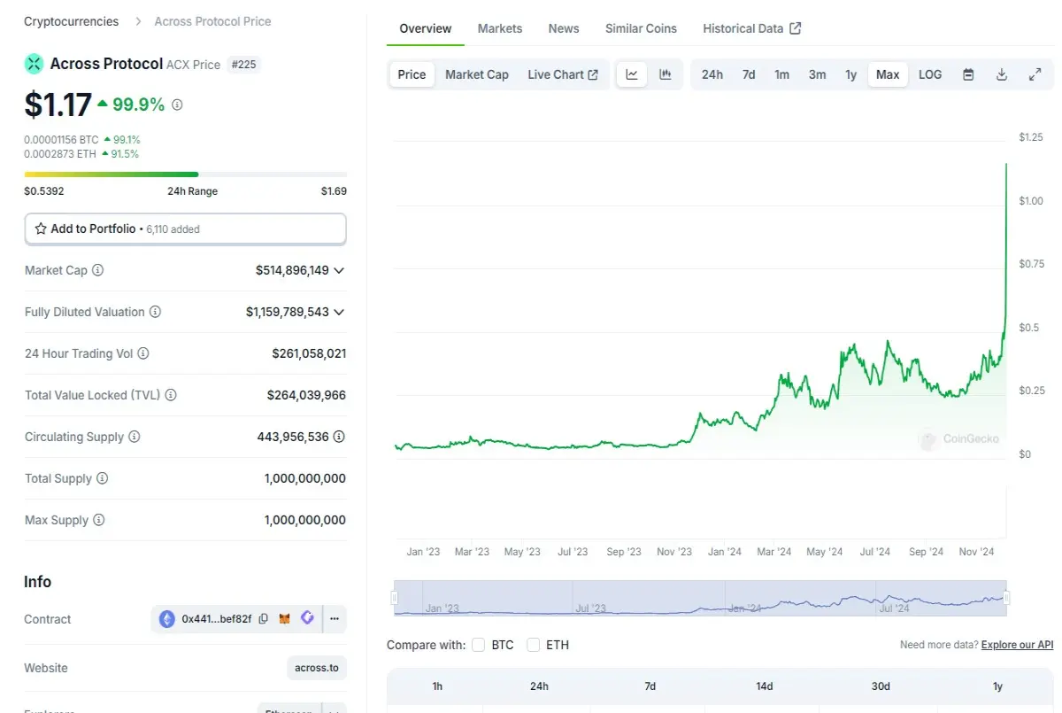1062x713 pixels.
Task: Select 7d chart range
Action: (x=749, y=74)
